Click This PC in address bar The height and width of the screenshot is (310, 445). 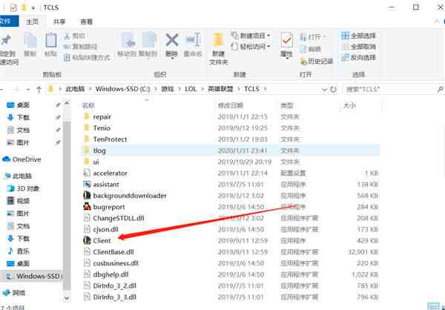pos(75,89)
